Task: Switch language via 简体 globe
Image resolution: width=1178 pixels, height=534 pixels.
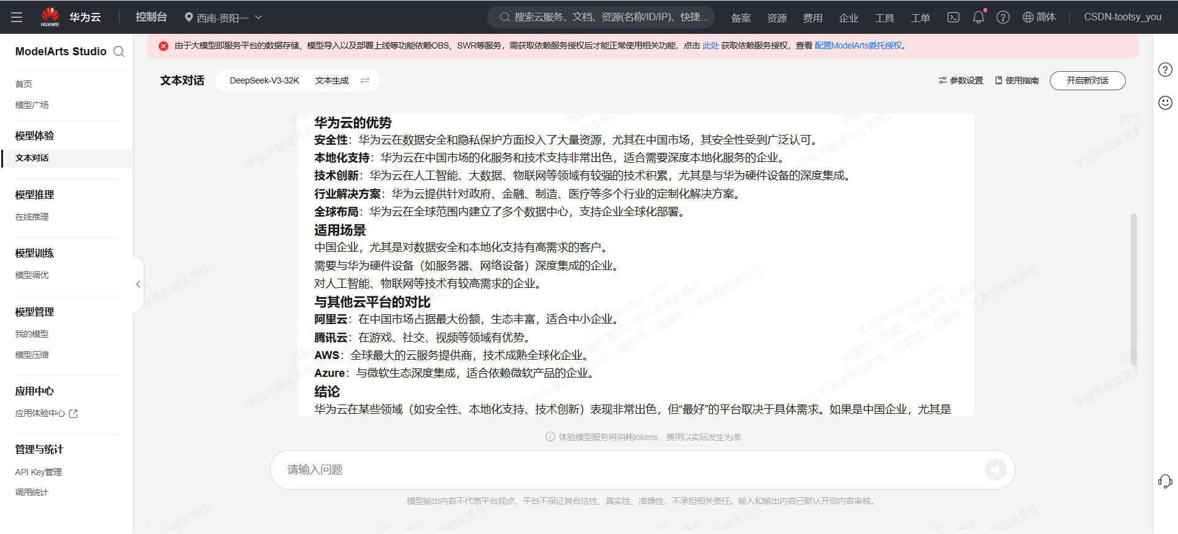Action: point(1039,17)
